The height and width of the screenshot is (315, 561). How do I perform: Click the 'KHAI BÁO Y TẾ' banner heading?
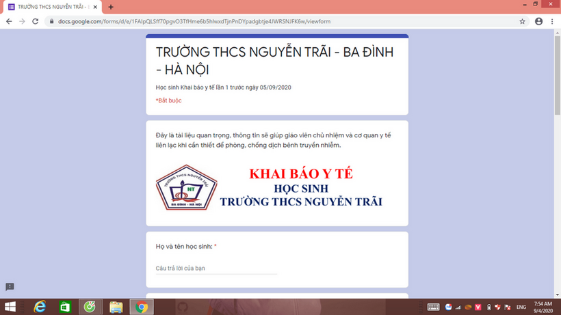301,174
